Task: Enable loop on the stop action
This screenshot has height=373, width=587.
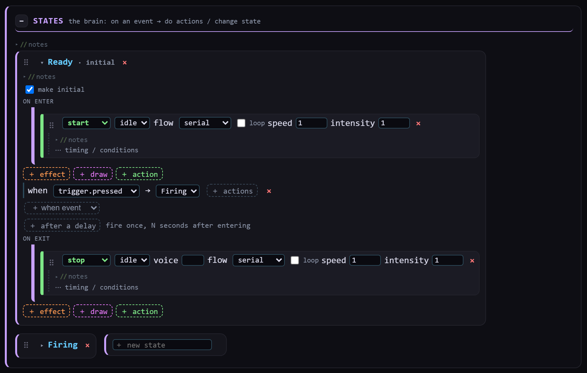Action: [295, 260]
